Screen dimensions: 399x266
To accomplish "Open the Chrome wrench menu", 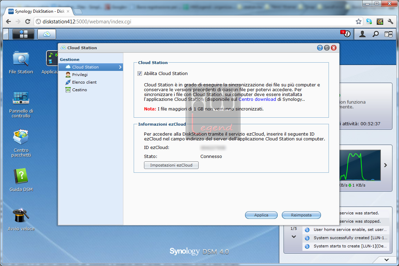I will point(391,22).
